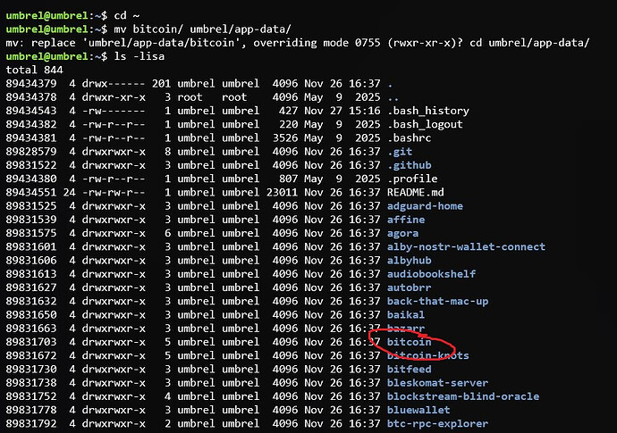
Task: Click the 'mv bitcoin/ umbrel/app-data/' command
Action: pyautogui.click(x=206, y=29)
